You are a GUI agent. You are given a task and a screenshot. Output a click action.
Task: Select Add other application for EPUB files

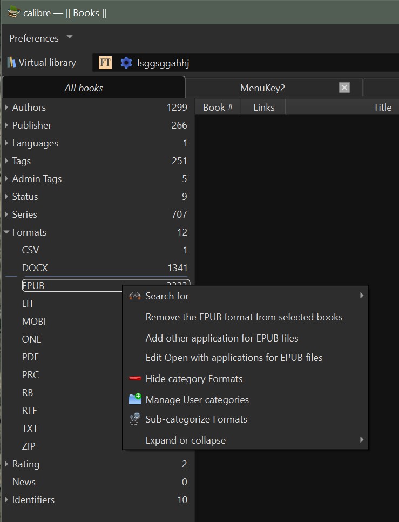(x=222, y=338)
